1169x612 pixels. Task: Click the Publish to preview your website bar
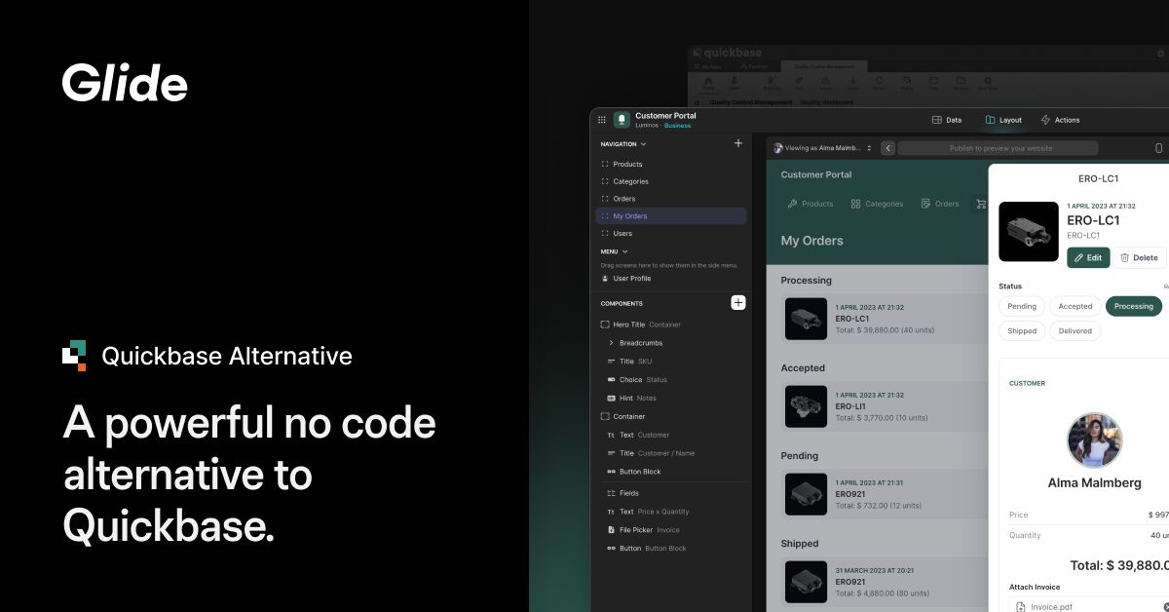(x=998, y=148)
